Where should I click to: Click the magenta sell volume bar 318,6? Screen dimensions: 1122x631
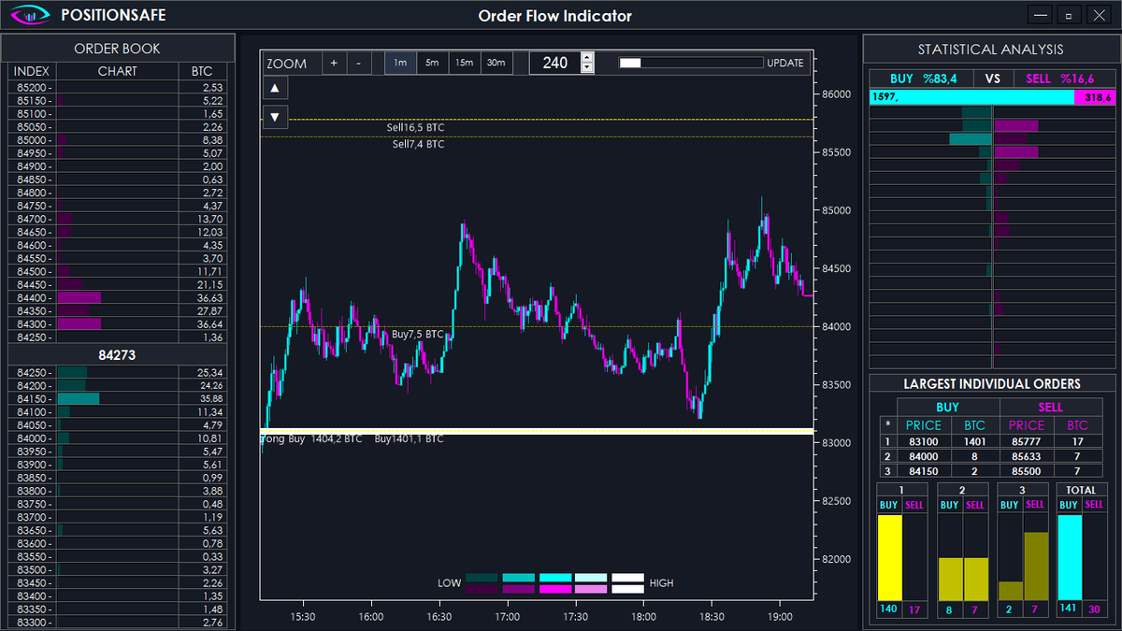point(1094,97)
